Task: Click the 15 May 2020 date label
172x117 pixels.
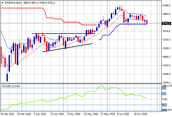Action: click(x=91, y=114)
